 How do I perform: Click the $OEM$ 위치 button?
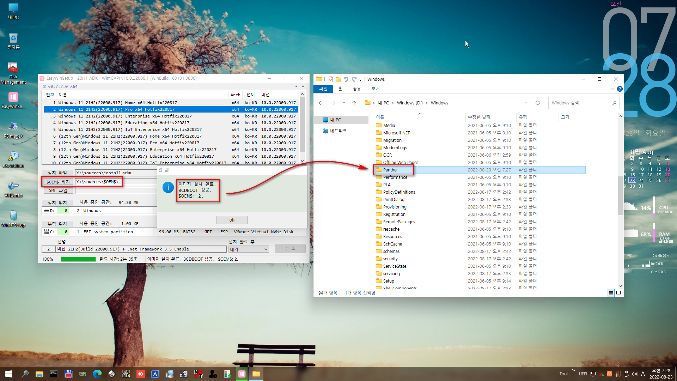58,182
